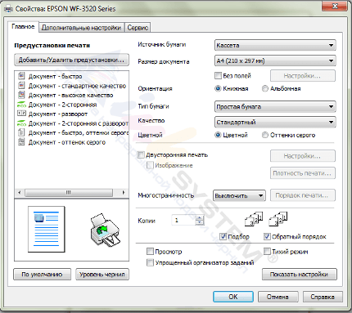Click the 'Документ - стандартное качество' preset icon

point(21,85)
